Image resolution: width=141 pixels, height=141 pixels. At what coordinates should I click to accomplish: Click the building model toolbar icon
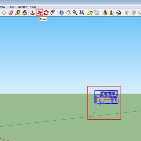coord(105,13)
